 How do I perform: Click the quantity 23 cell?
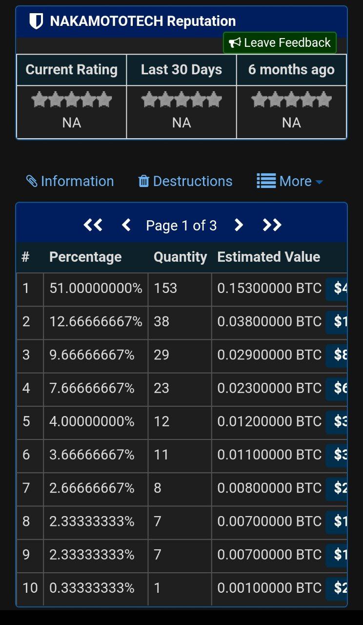[x=180, y=388]
